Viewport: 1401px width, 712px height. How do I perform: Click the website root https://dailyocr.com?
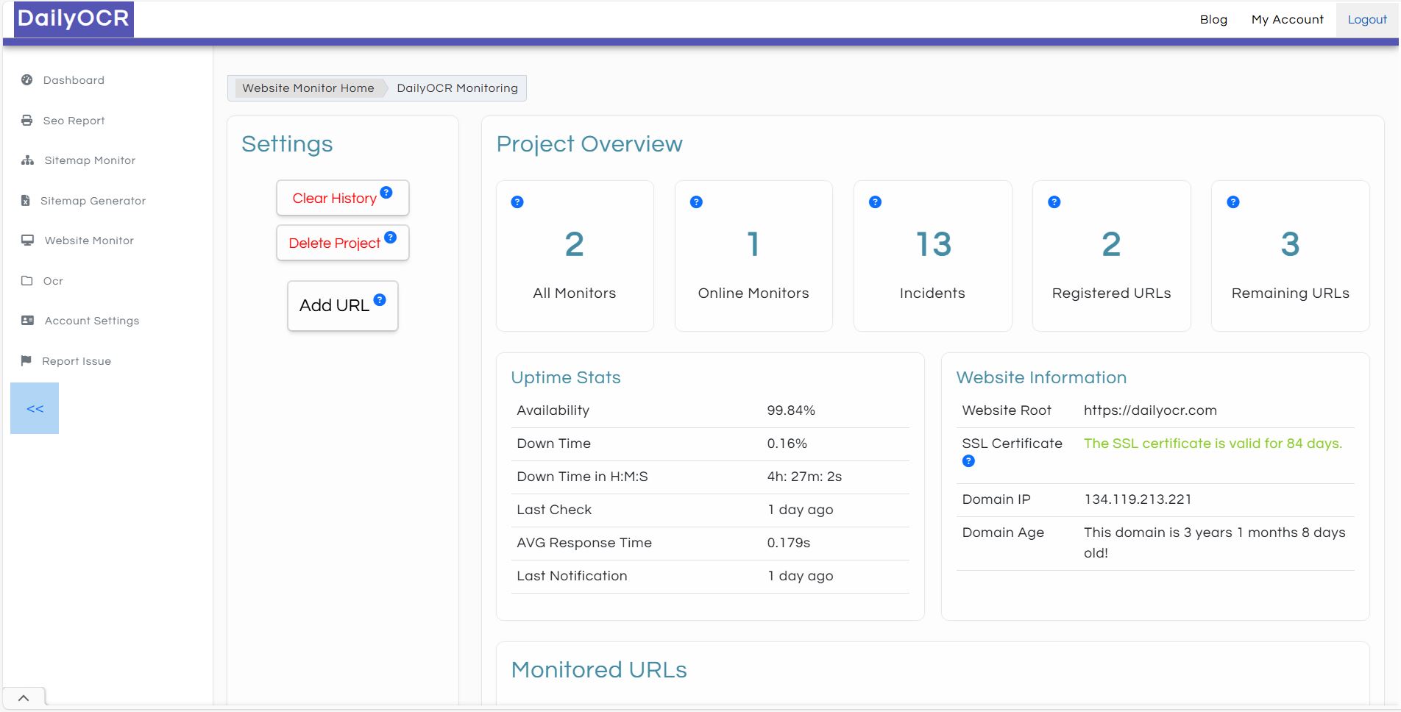tap(1150, 410)
